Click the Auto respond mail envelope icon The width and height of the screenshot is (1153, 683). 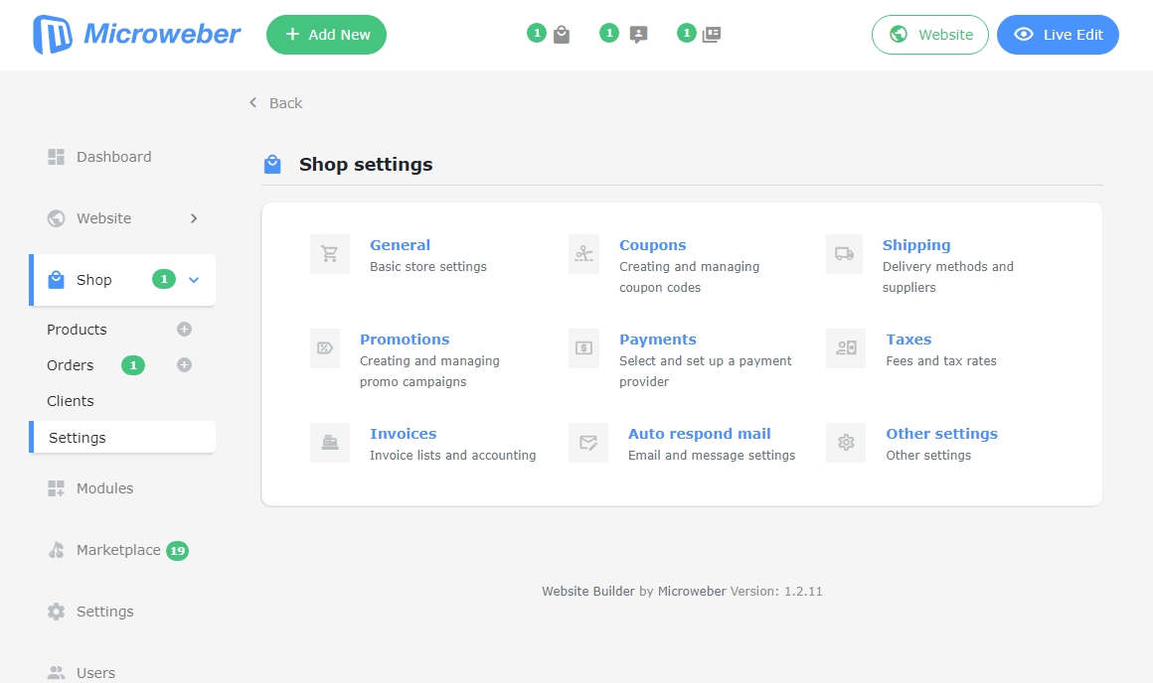pyautogui.click(x=588, y=443)
